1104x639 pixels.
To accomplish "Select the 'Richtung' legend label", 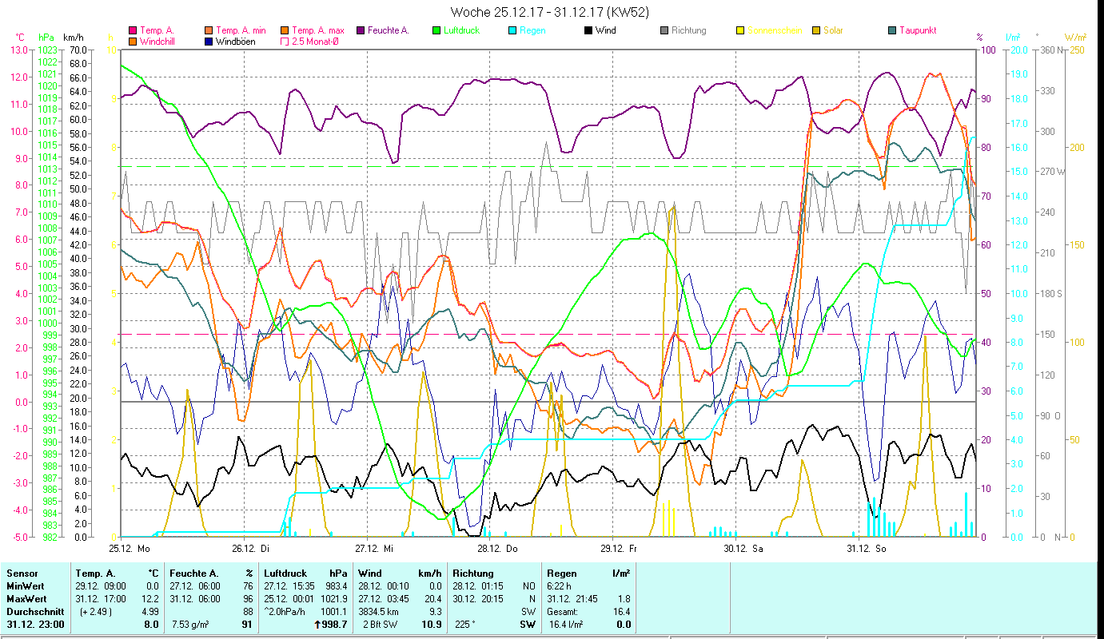I will pyautogui.click(x=689, y=30).
